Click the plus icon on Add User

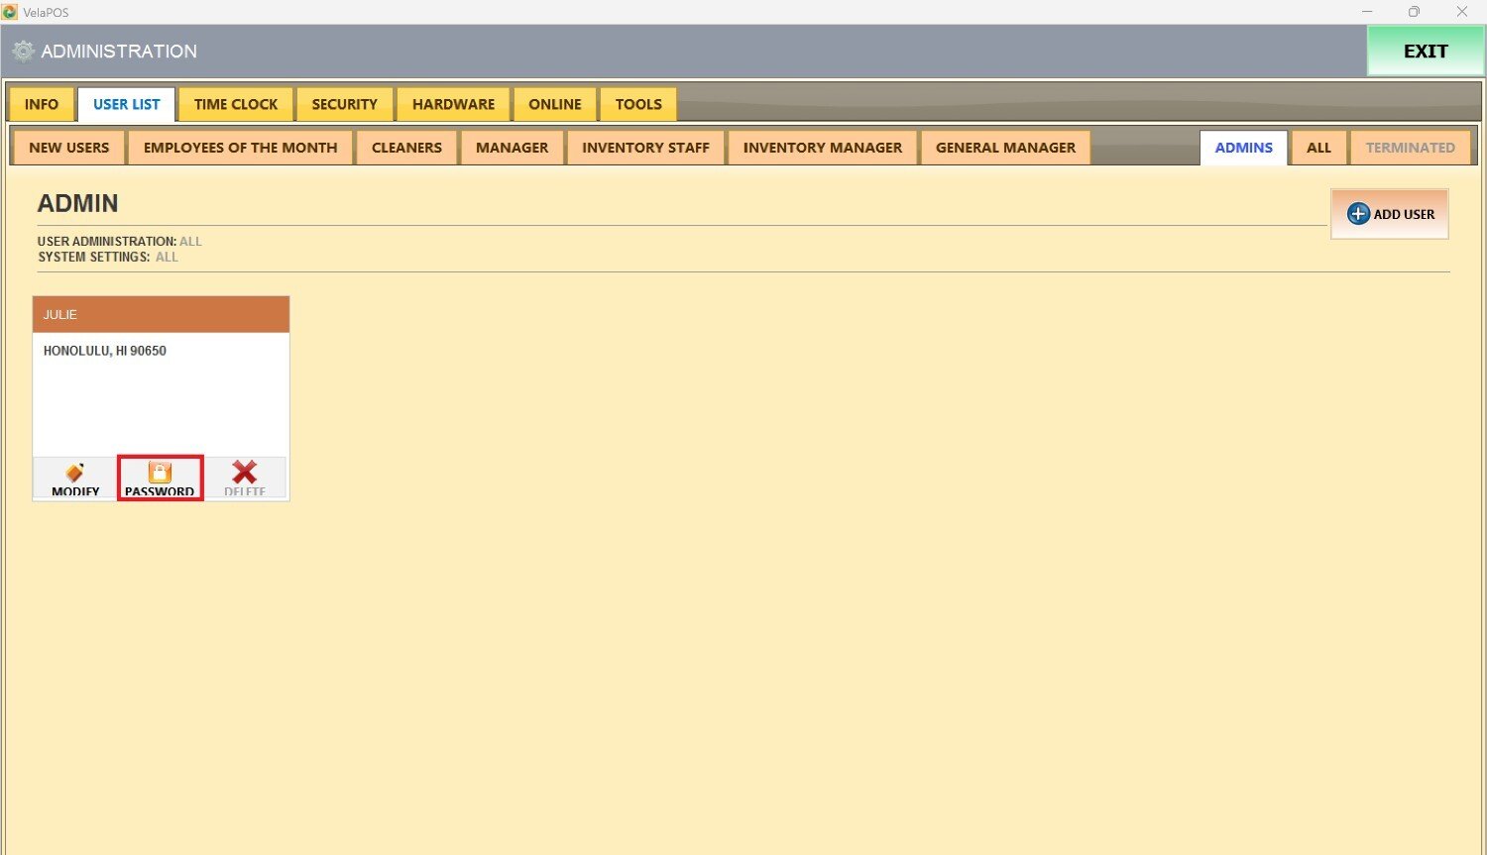point(1358,214)
